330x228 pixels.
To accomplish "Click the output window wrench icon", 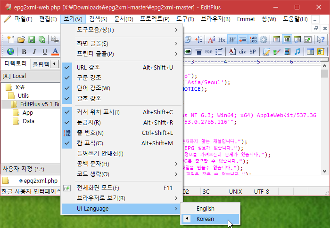I will coord(297,39).
